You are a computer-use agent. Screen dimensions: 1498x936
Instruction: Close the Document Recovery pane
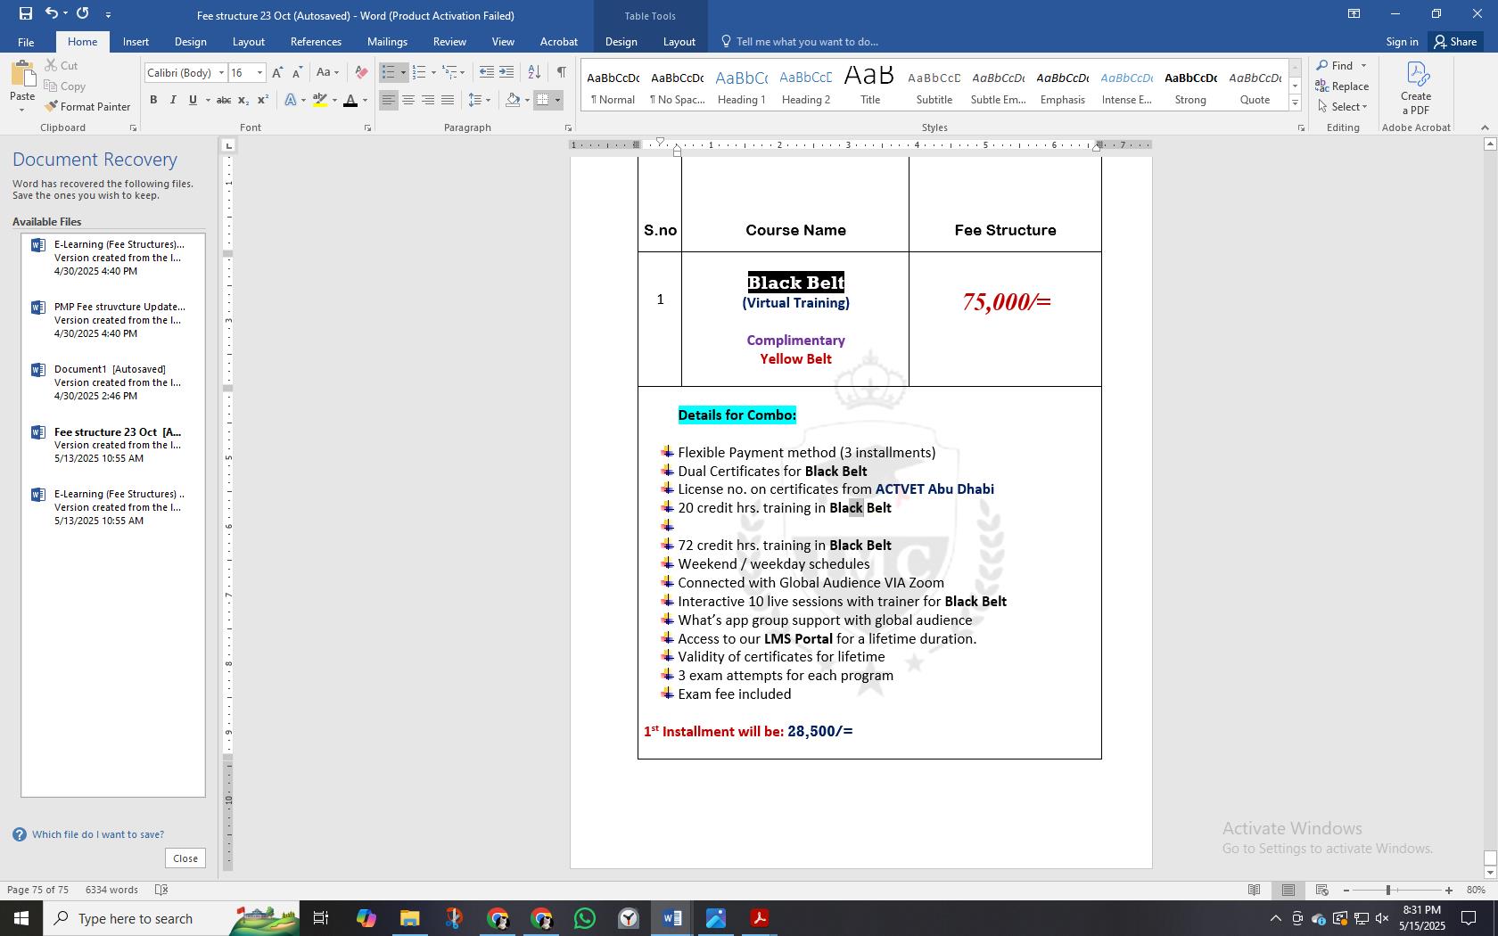click(x=185, y=858)
